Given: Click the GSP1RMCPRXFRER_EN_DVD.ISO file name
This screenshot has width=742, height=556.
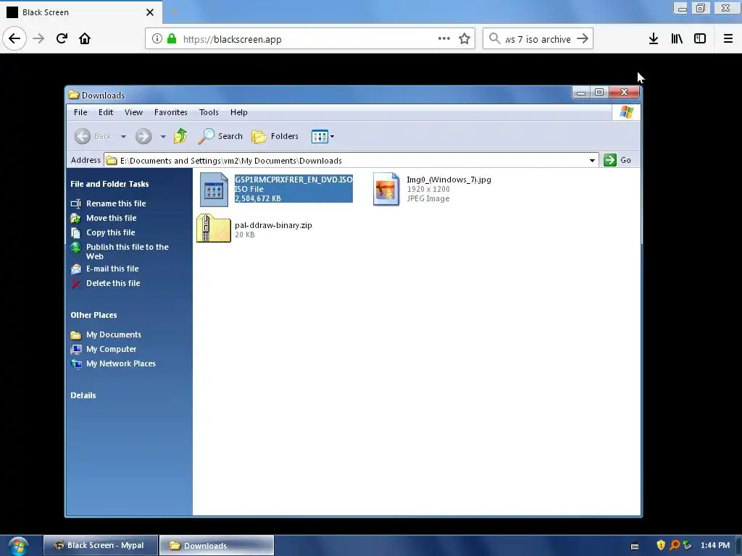Looking at the screenshot, I should point(294,180).
